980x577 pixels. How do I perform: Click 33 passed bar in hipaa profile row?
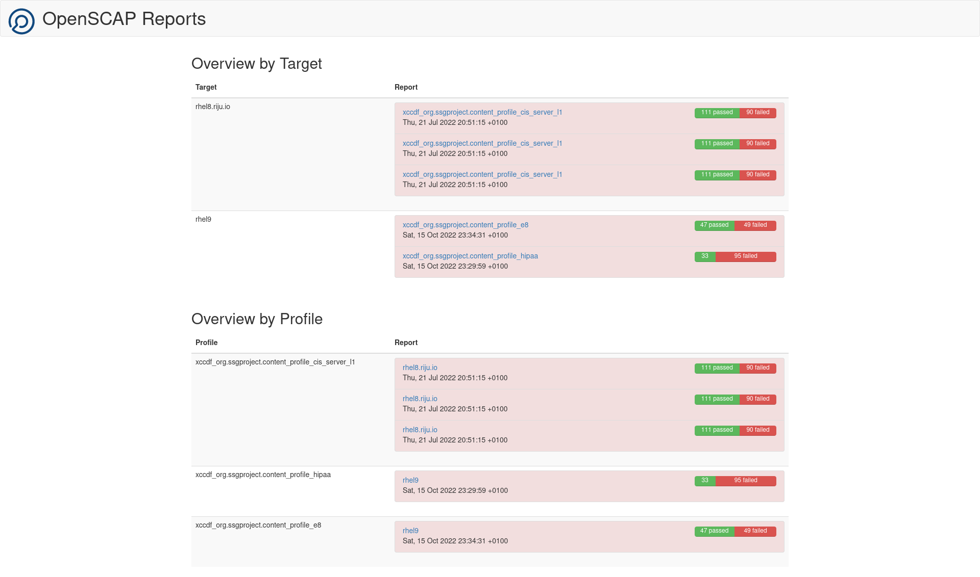tap(704, 481)
